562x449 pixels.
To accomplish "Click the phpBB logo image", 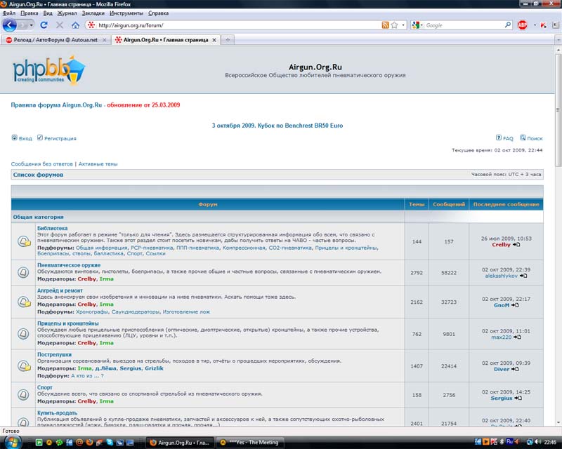I will pyautogui.click(x=48, y=69).
